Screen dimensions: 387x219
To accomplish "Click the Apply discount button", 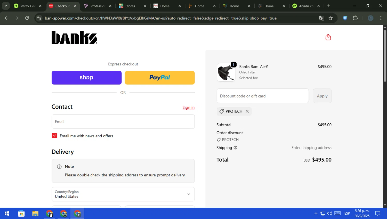I will 322,96.
